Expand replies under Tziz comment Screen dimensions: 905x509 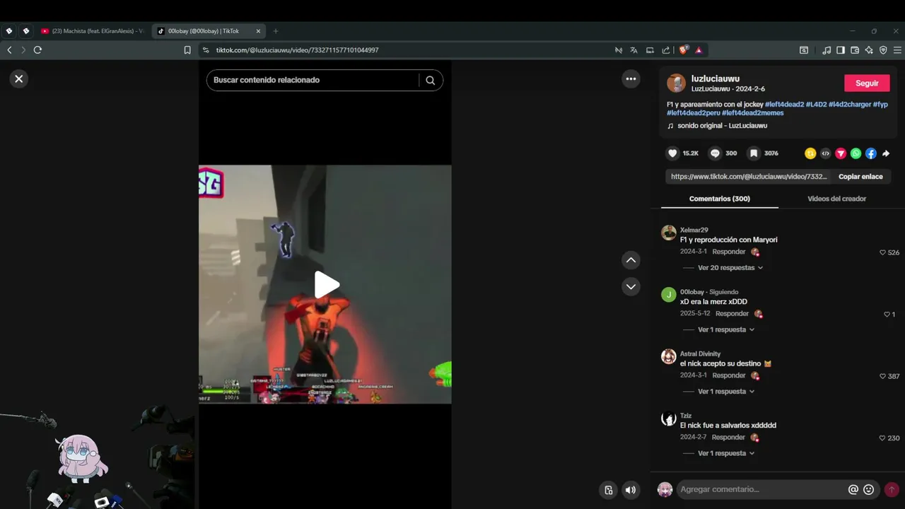click(x=726, y=453)
